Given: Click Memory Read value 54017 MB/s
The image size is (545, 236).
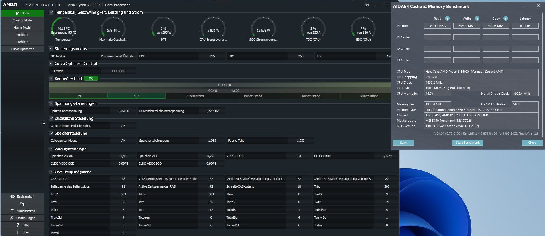Looking at the screenshot, I should tap(437, 26).
